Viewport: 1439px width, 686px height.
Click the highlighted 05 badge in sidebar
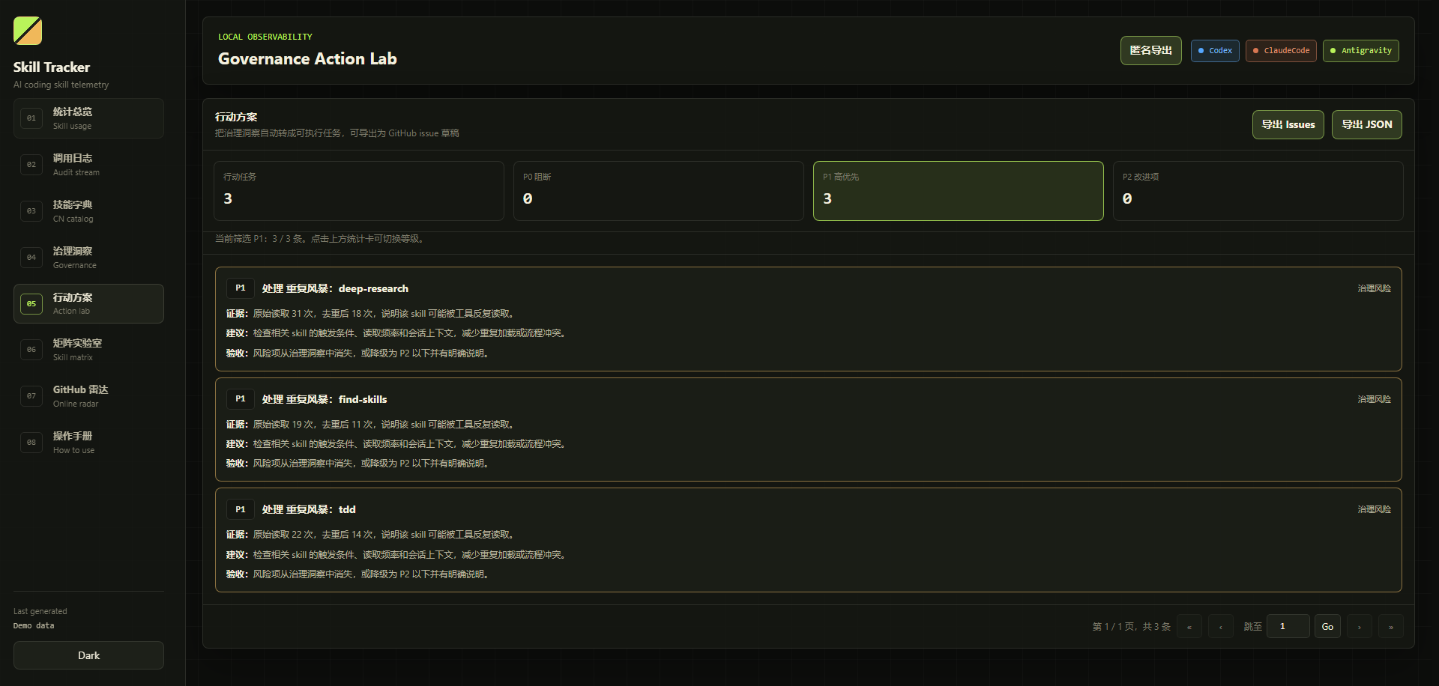pos(31,303)
